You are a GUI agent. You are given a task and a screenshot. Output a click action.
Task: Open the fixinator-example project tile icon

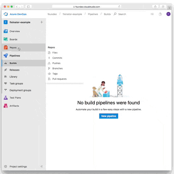5,22
